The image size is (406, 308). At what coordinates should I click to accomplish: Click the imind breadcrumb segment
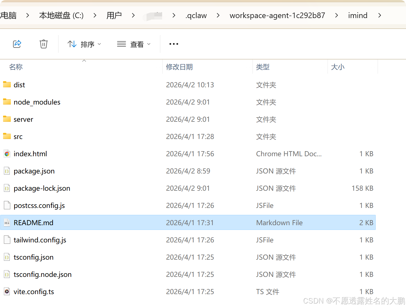point(358,16)
